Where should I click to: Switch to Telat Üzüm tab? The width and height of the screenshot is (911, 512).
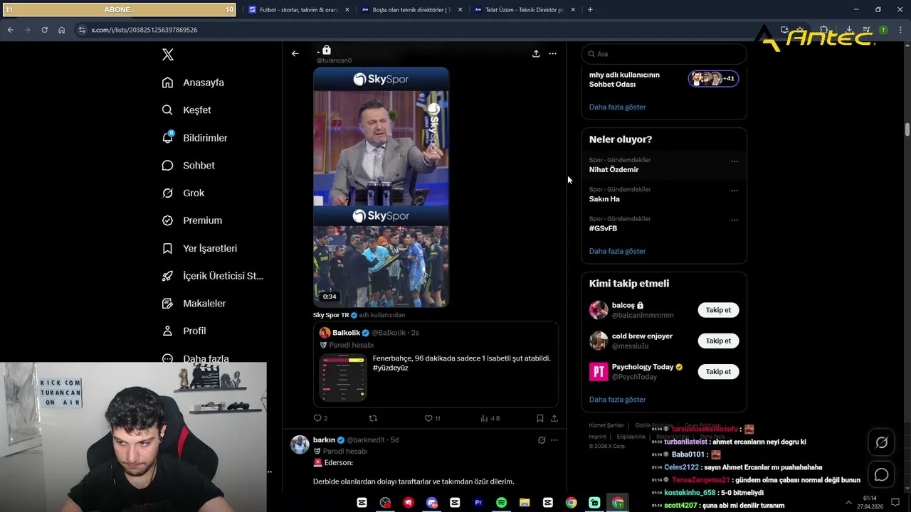point(525,10)
